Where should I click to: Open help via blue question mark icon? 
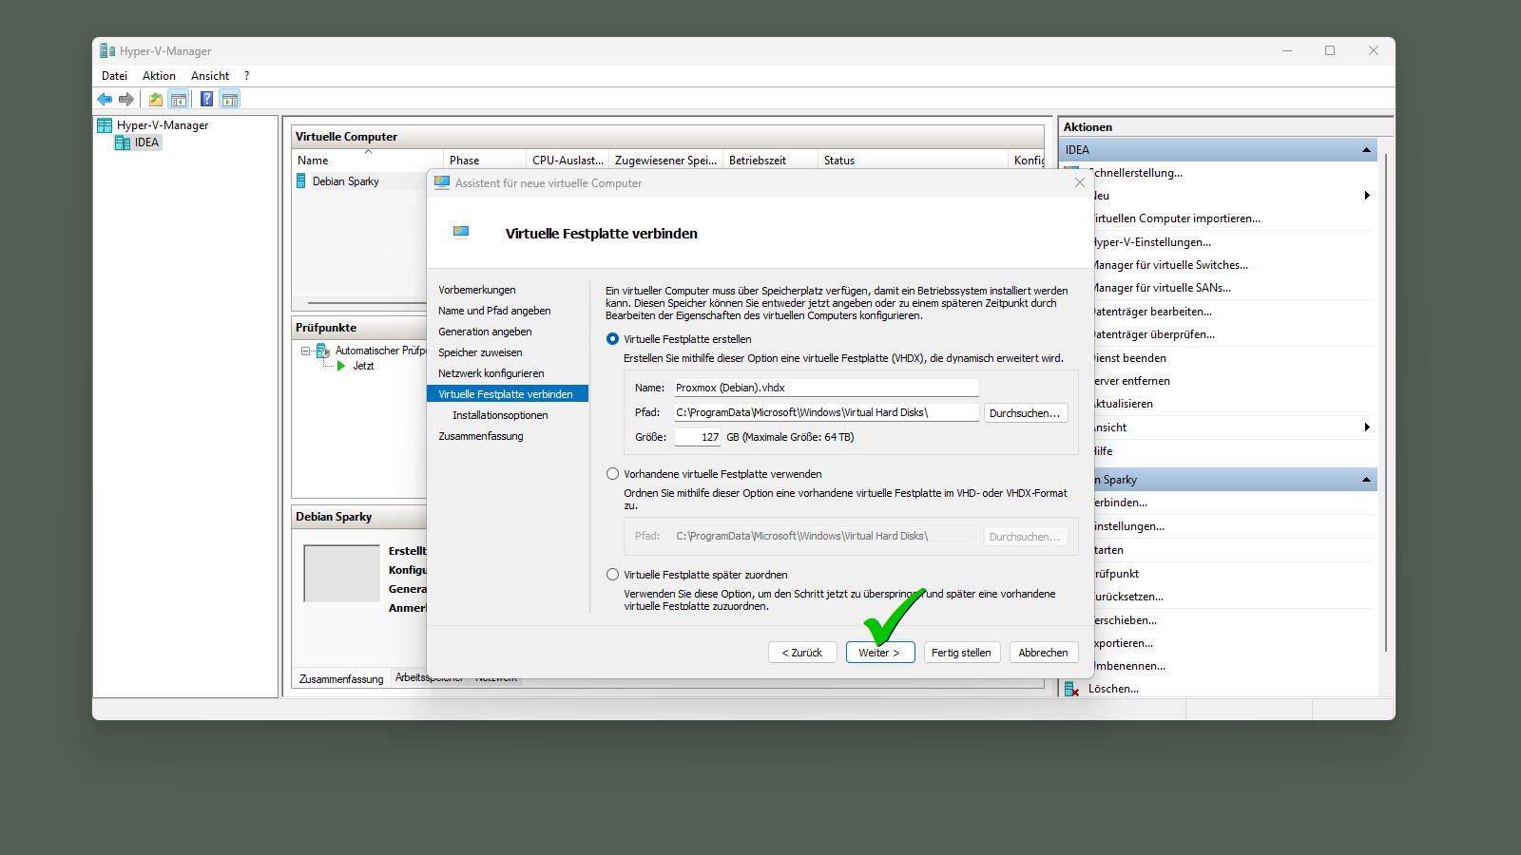pos(206,99)
